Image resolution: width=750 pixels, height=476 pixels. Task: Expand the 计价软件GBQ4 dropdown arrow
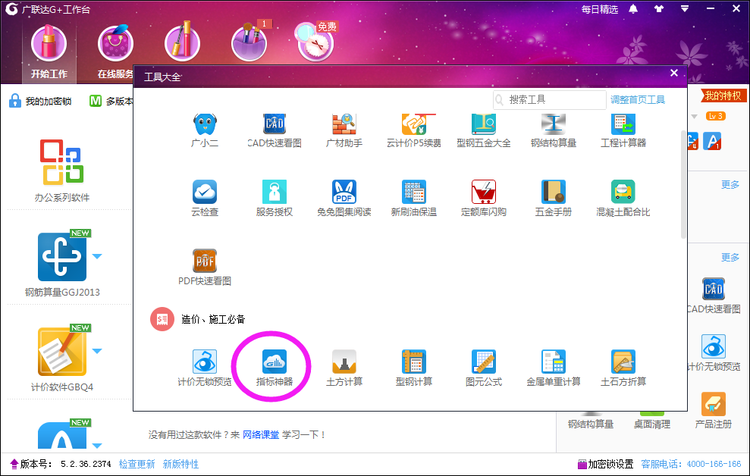coord(97,351)
